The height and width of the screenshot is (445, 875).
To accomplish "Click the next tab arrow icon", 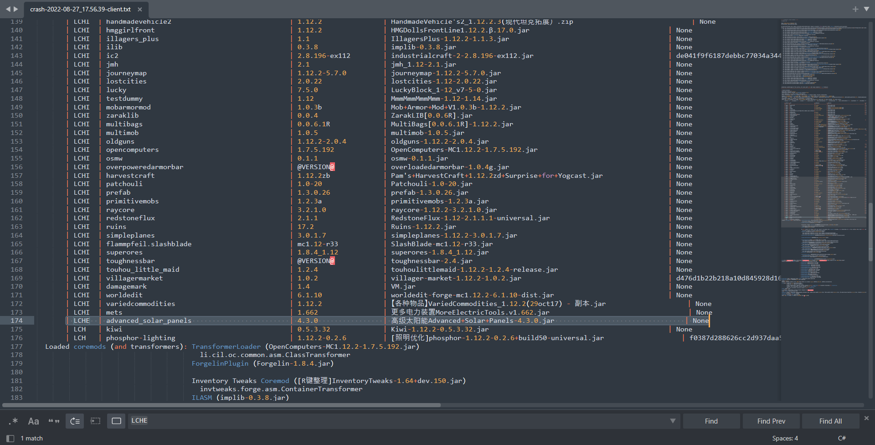I will pyautogui.click(x=16, y=9).
